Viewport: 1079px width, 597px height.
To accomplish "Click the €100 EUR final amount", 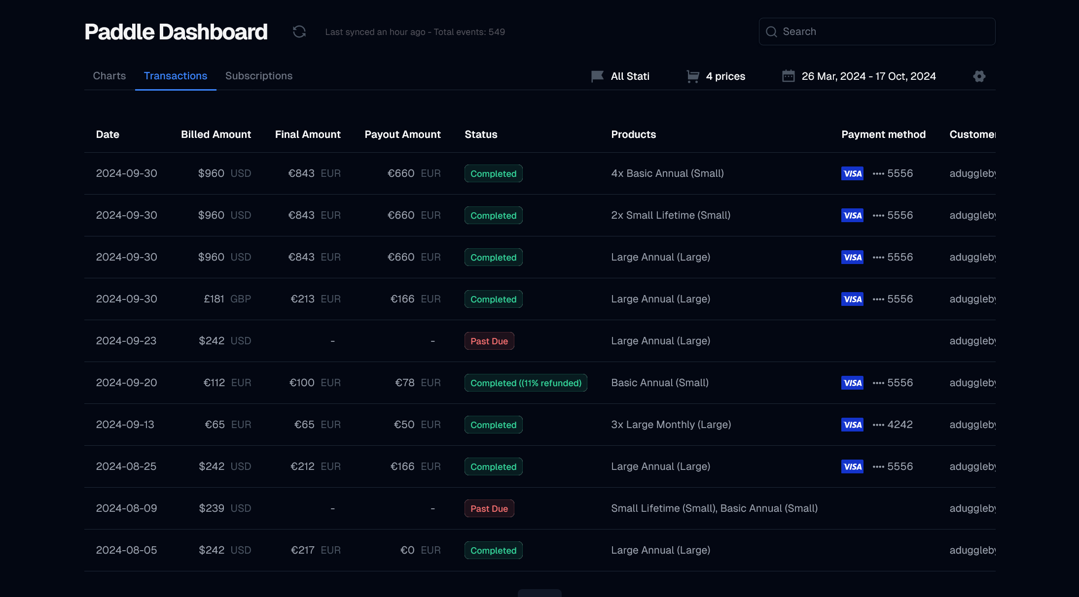I will (315, 383).
